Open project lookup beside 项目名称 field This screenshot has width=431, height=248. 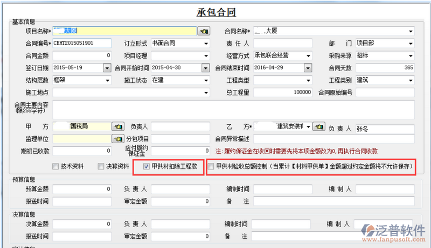204,31
